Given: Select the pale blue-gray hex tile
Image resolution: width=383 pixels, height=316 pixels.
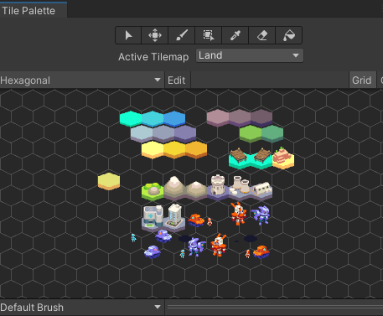Looking at the screenshot, I should coord(142,133).
